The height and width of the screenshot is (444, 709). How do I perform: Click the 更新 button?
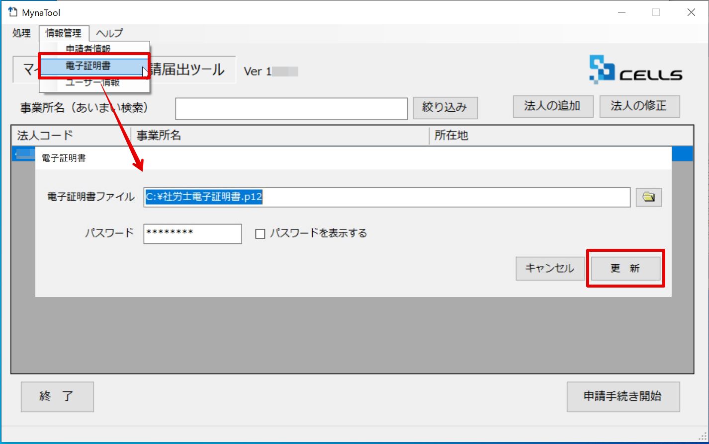pos(625,268)
